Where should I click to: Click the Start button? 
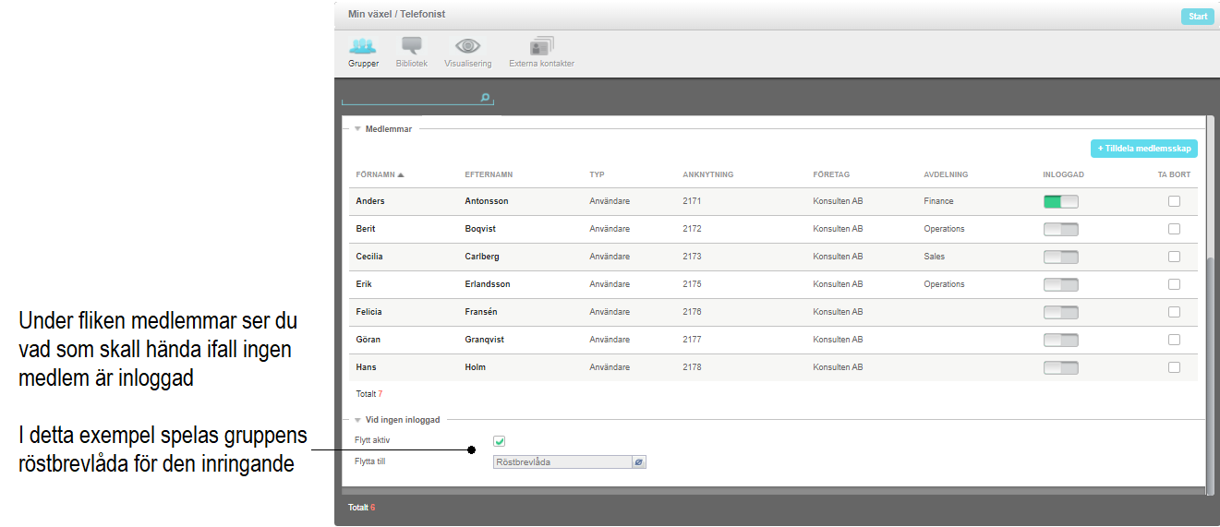pos(1198,17)
